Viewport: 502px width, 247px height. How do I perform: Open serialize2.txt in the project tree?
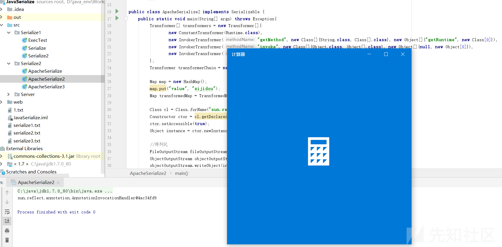click(27, 133)
